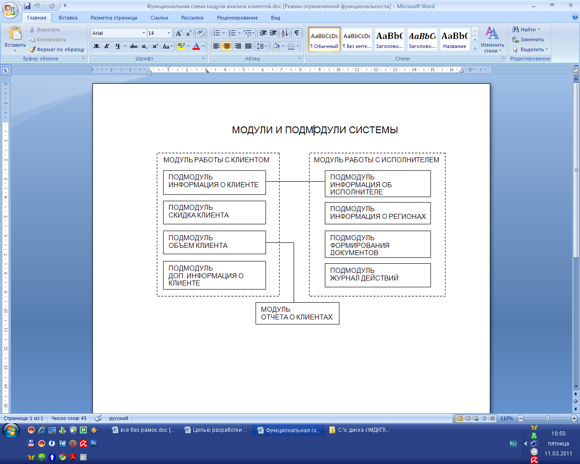
Task: Open font size dropdown showing 14
Action: pyautogui.click(x=169, y=33)
